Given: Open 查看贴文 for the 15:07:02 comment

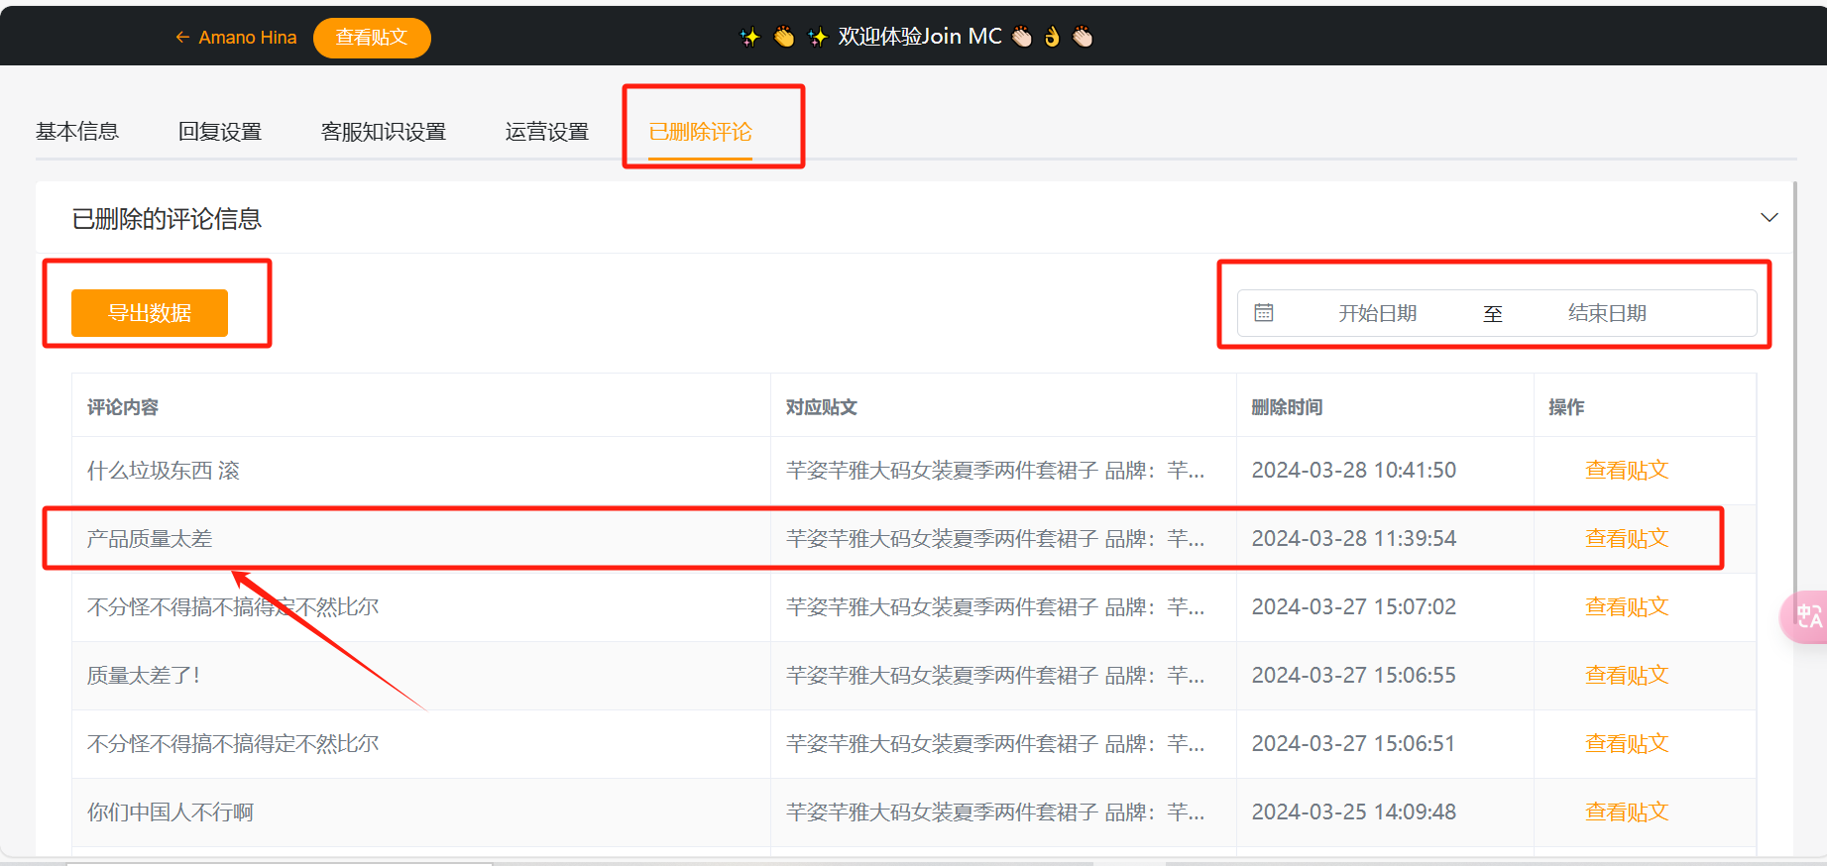Looking at the screenshot, I should tap(1626, 607).
